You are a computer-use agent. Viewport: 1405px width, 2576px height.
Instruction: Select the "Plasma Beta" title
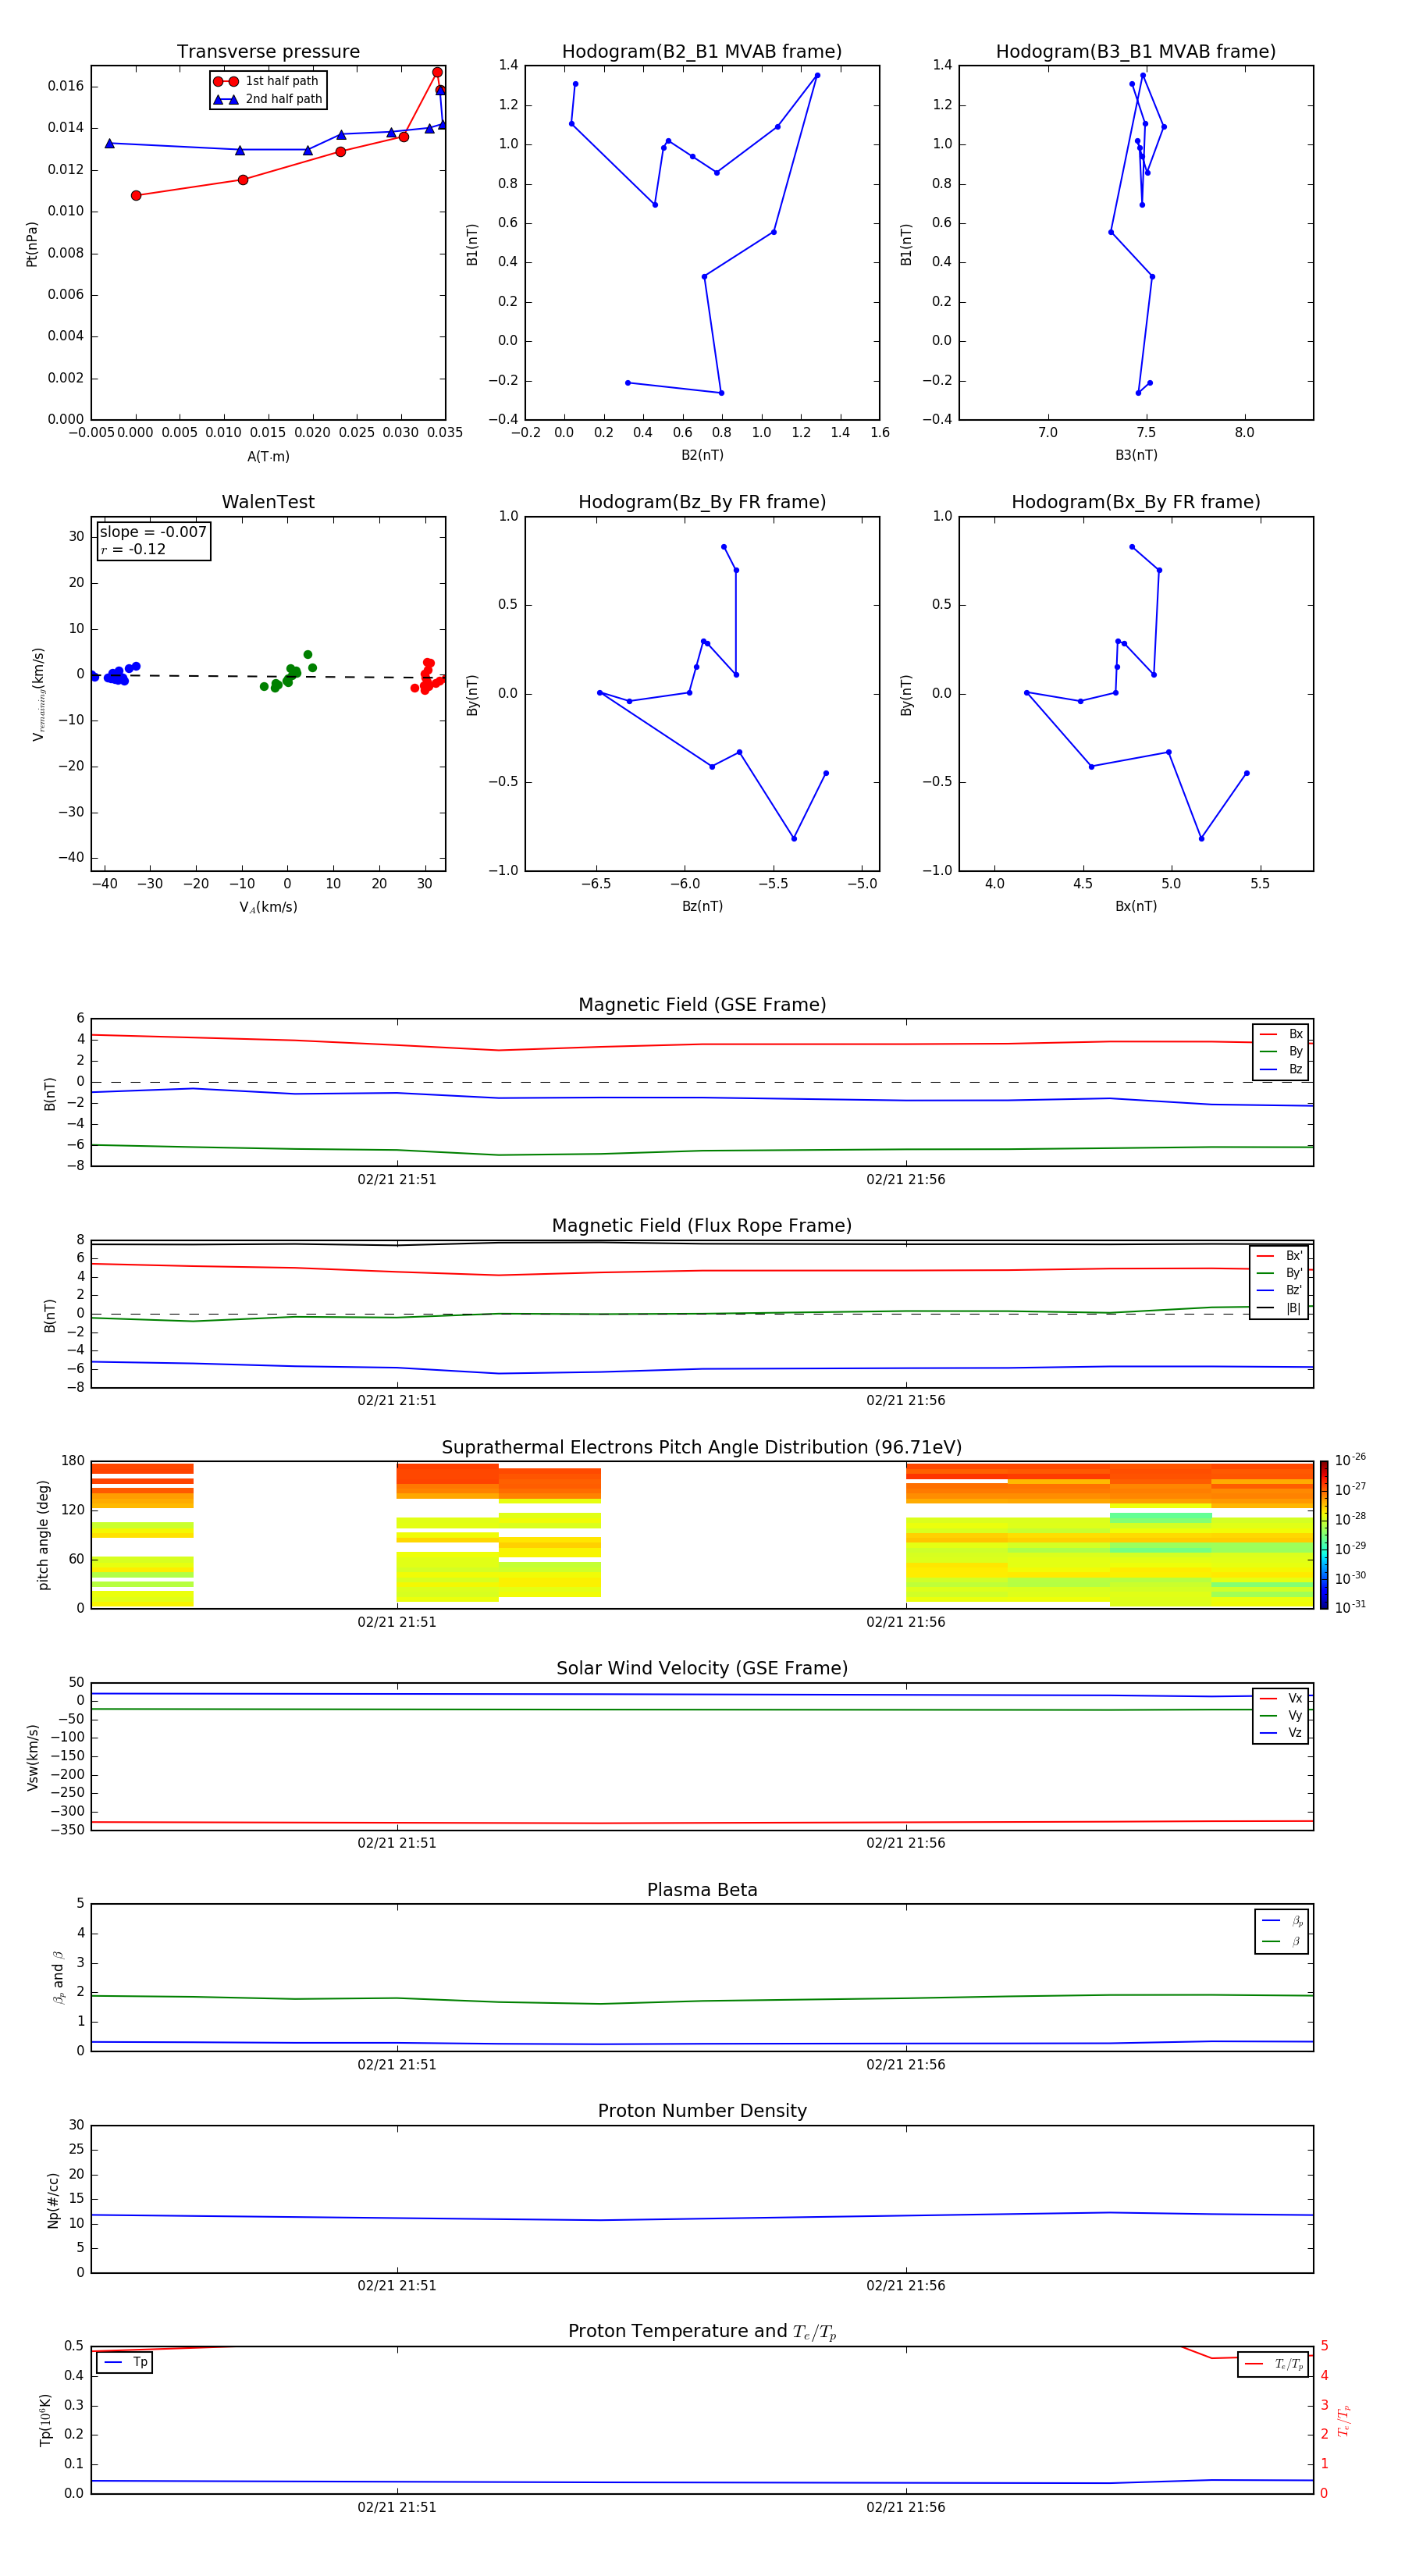click(702, 1891)
